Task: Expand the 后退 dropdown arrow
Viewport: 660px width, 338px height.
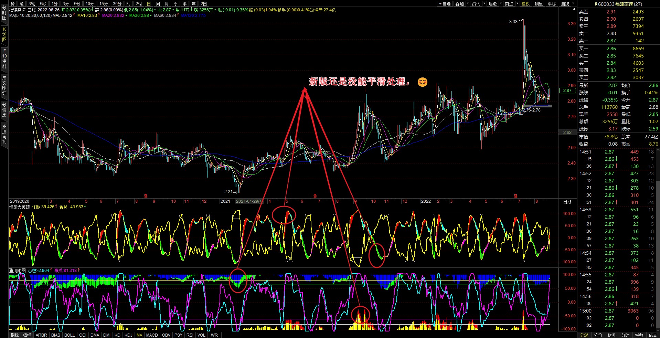Action: point(501,3)
